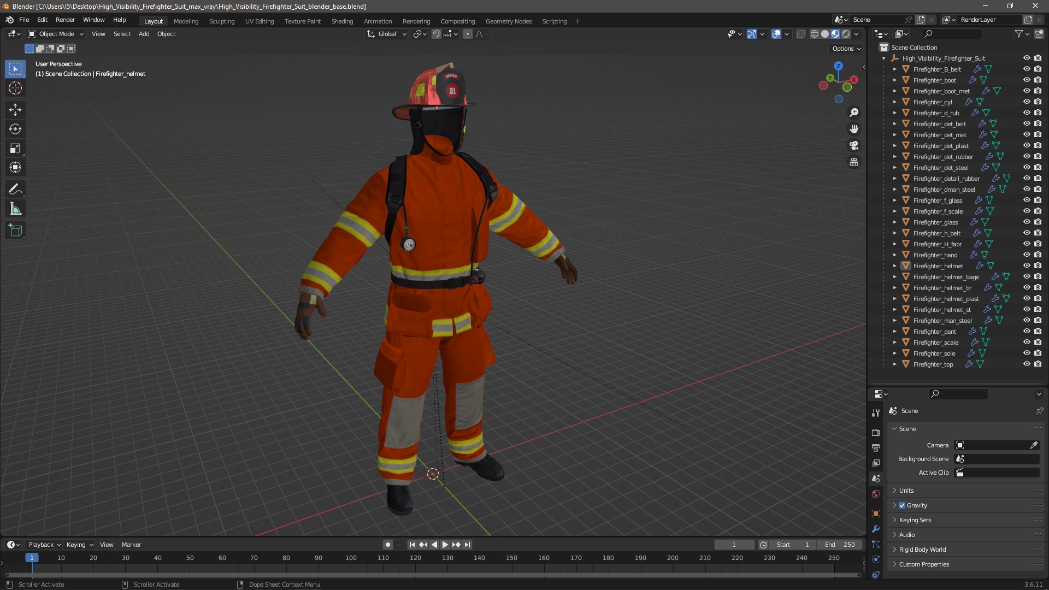Open the Modifiers properties tab
Screen dimensions: 1049x590
pos(876,529)
